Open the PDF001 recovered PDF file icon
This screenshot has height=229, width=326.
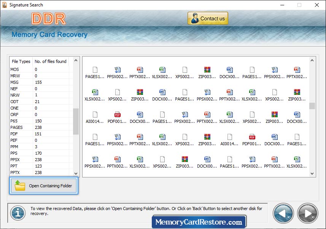pos(117,114)
